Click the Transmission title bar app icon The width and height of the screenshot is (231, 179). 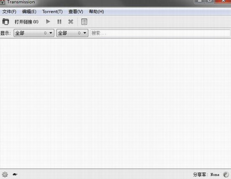(x=3, y=2)
